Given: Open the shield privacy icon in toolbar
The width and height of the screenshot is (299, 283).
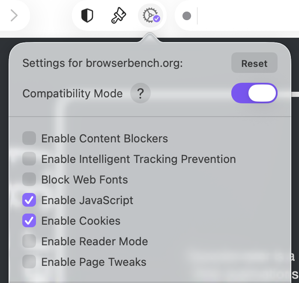Looking at the screenshot, I should click(x=87, y=16).
